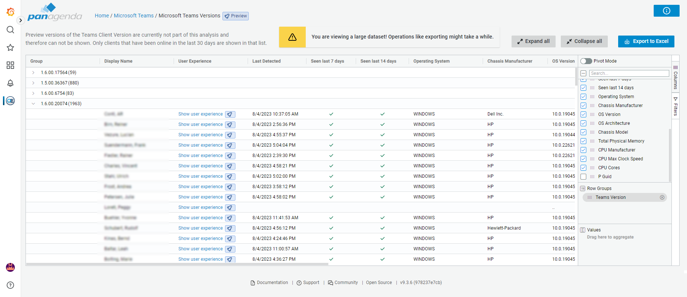Uncheck Seen last 14 days column
Screen dimensions: 687x297
point(583,88)
